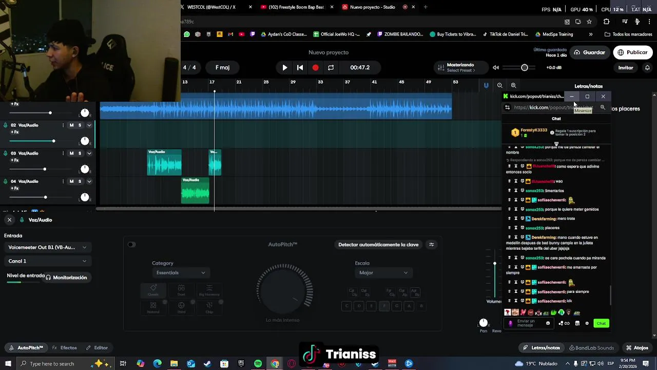Mute track 03 with M button
The image size is (657, 370).
point(71,153)
